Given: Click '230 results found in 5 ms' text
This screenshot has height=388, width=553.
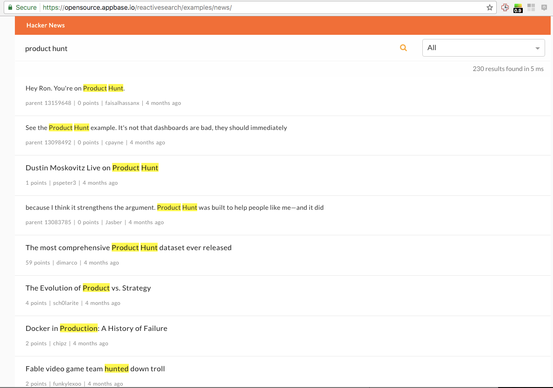Looking at the screenshot, I should pos(508,69).
